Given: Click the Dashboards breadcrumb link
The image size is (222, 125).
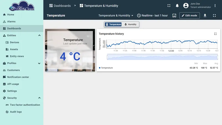Looking at the screenshot, I should (x=60, y=6).
